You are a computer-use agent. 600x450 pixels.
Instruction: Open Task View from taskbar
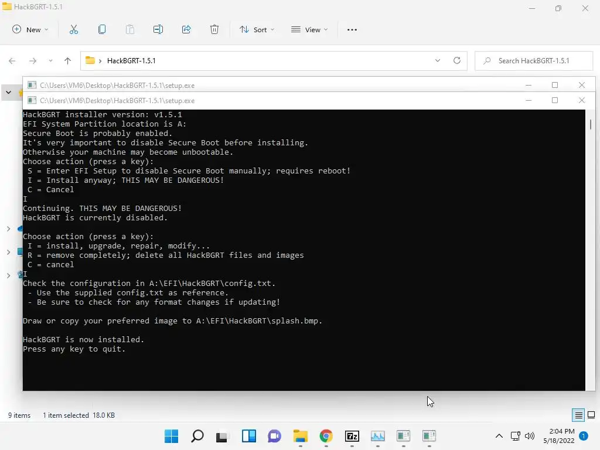coord(222,436)
